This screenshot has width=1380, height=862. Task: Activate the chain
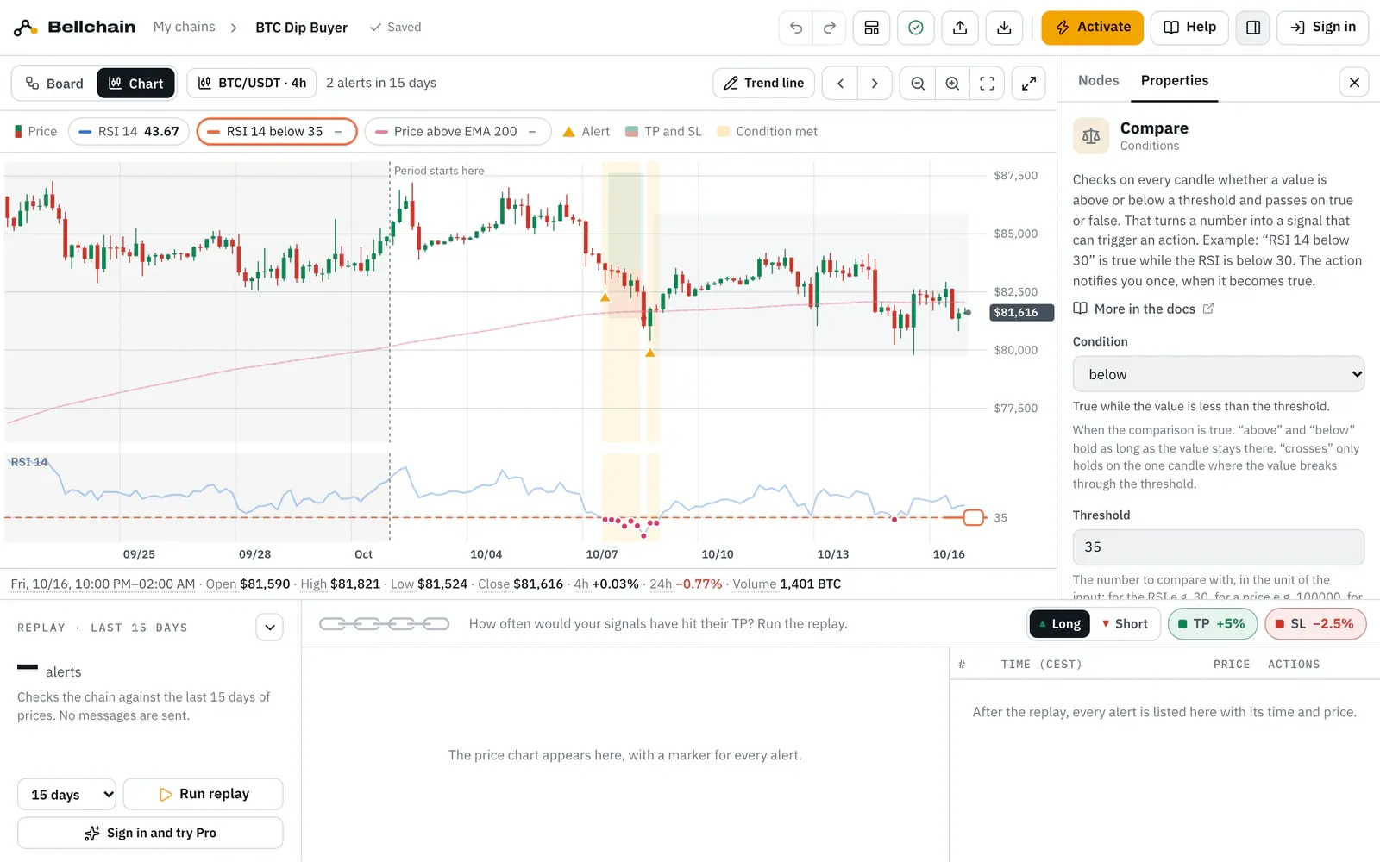pyautogui.click(x=1092, y=28)
